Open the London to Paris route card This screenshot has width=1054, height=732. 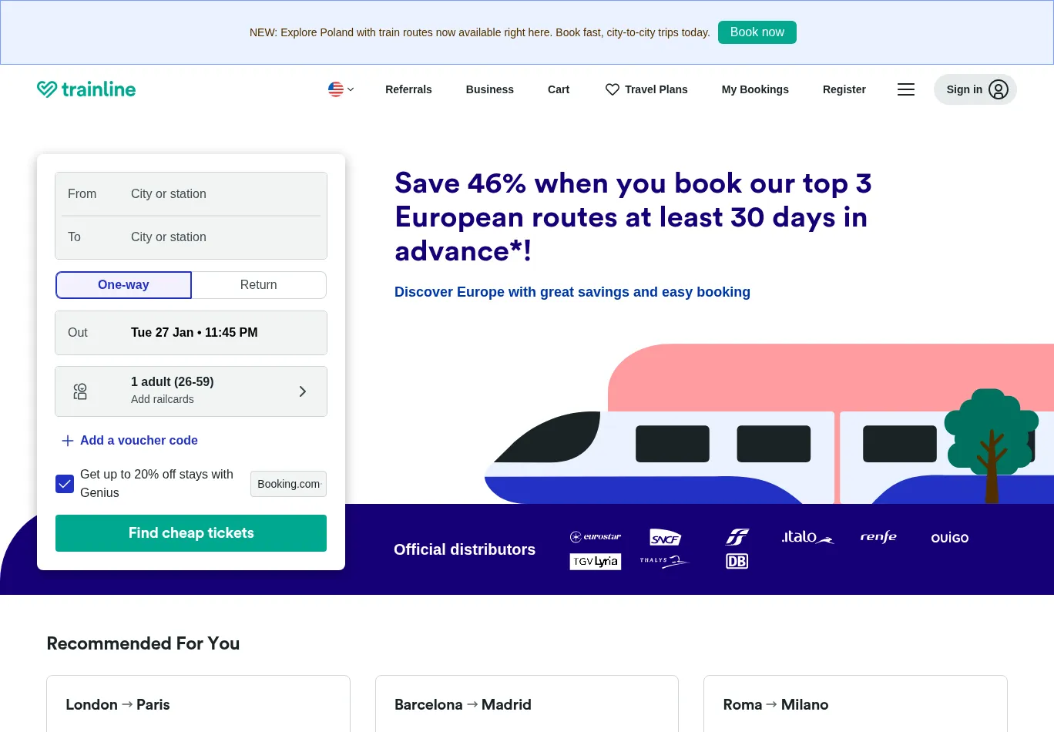point(198,704)
